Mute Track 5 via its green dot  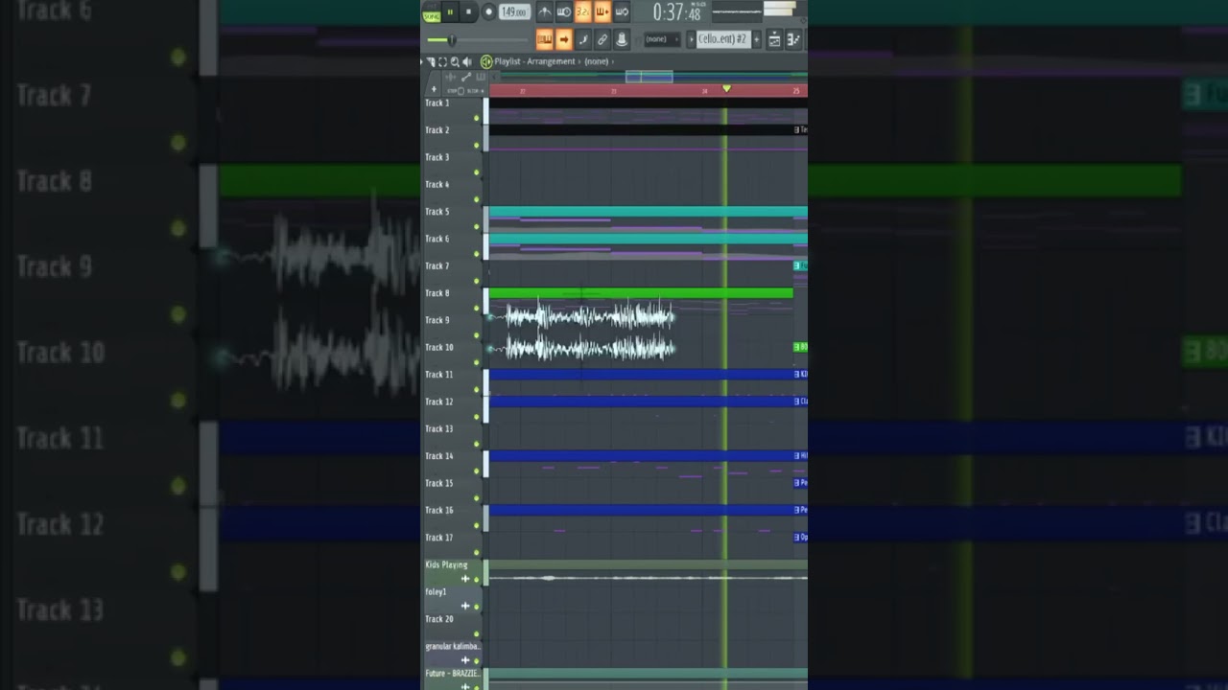point(477,226)
